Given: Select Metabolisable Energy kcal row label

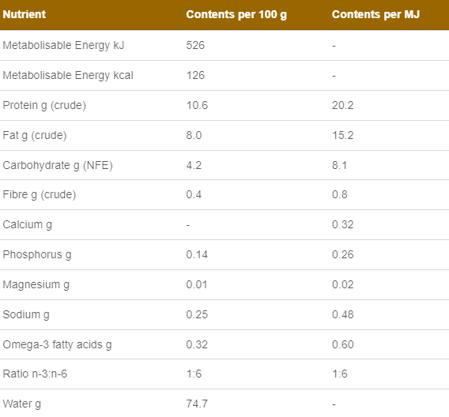Looking at the screenshot, I should tap(68, 76).
